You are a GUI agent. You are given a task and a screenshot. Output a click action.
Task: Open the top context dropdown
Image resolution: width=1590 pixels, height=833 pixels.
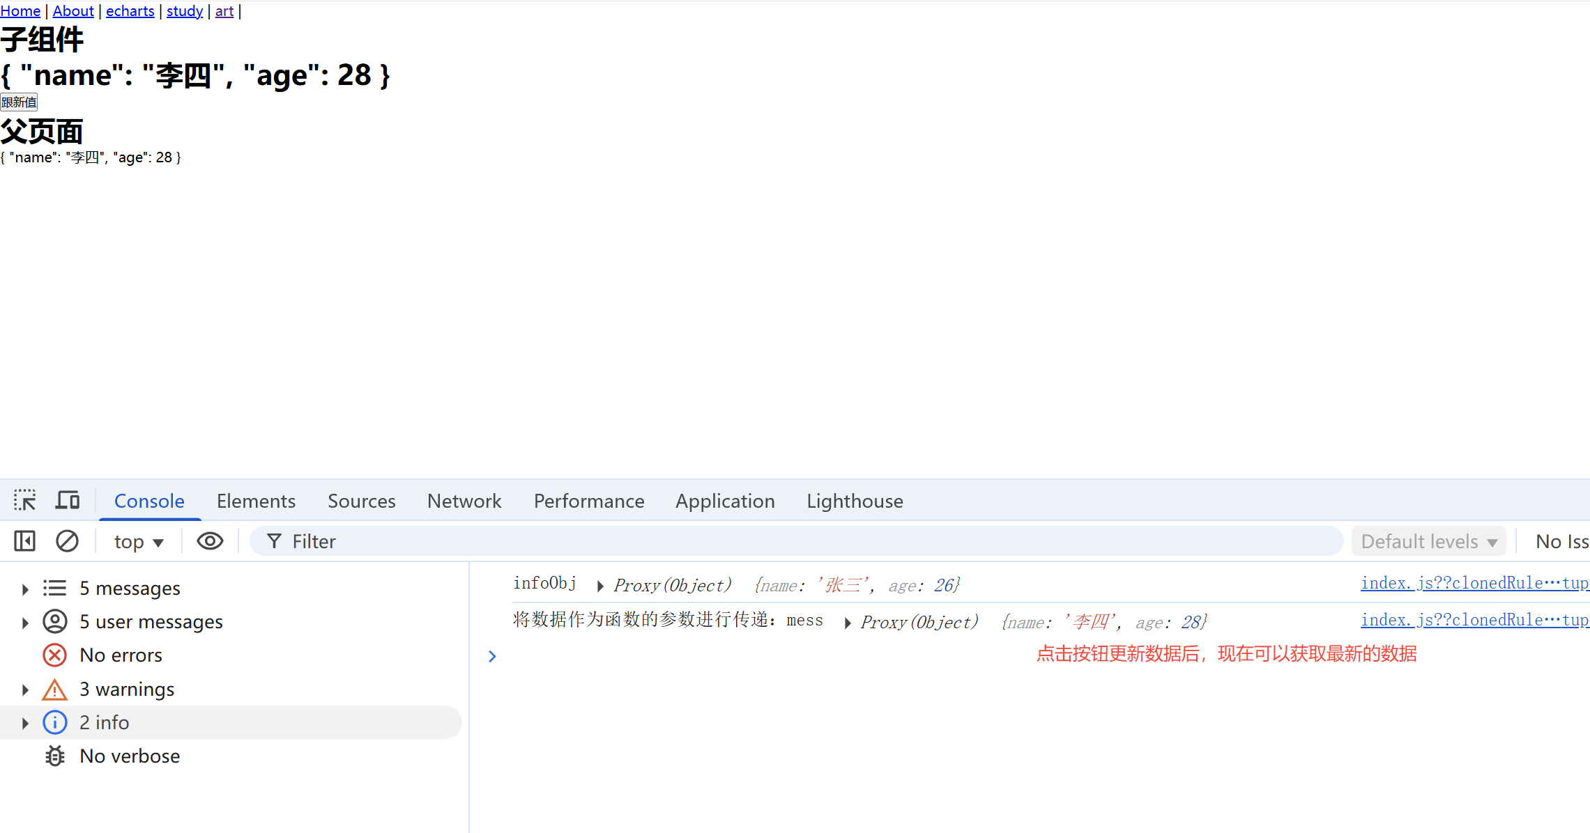click(x=139, y=542)
